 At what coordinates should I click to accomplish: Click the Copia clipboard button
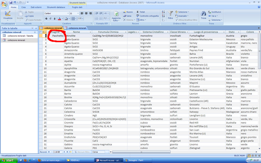point(29,16)
